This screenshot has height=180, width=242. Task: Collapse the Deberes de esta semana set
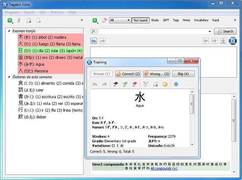coord(9,77)
